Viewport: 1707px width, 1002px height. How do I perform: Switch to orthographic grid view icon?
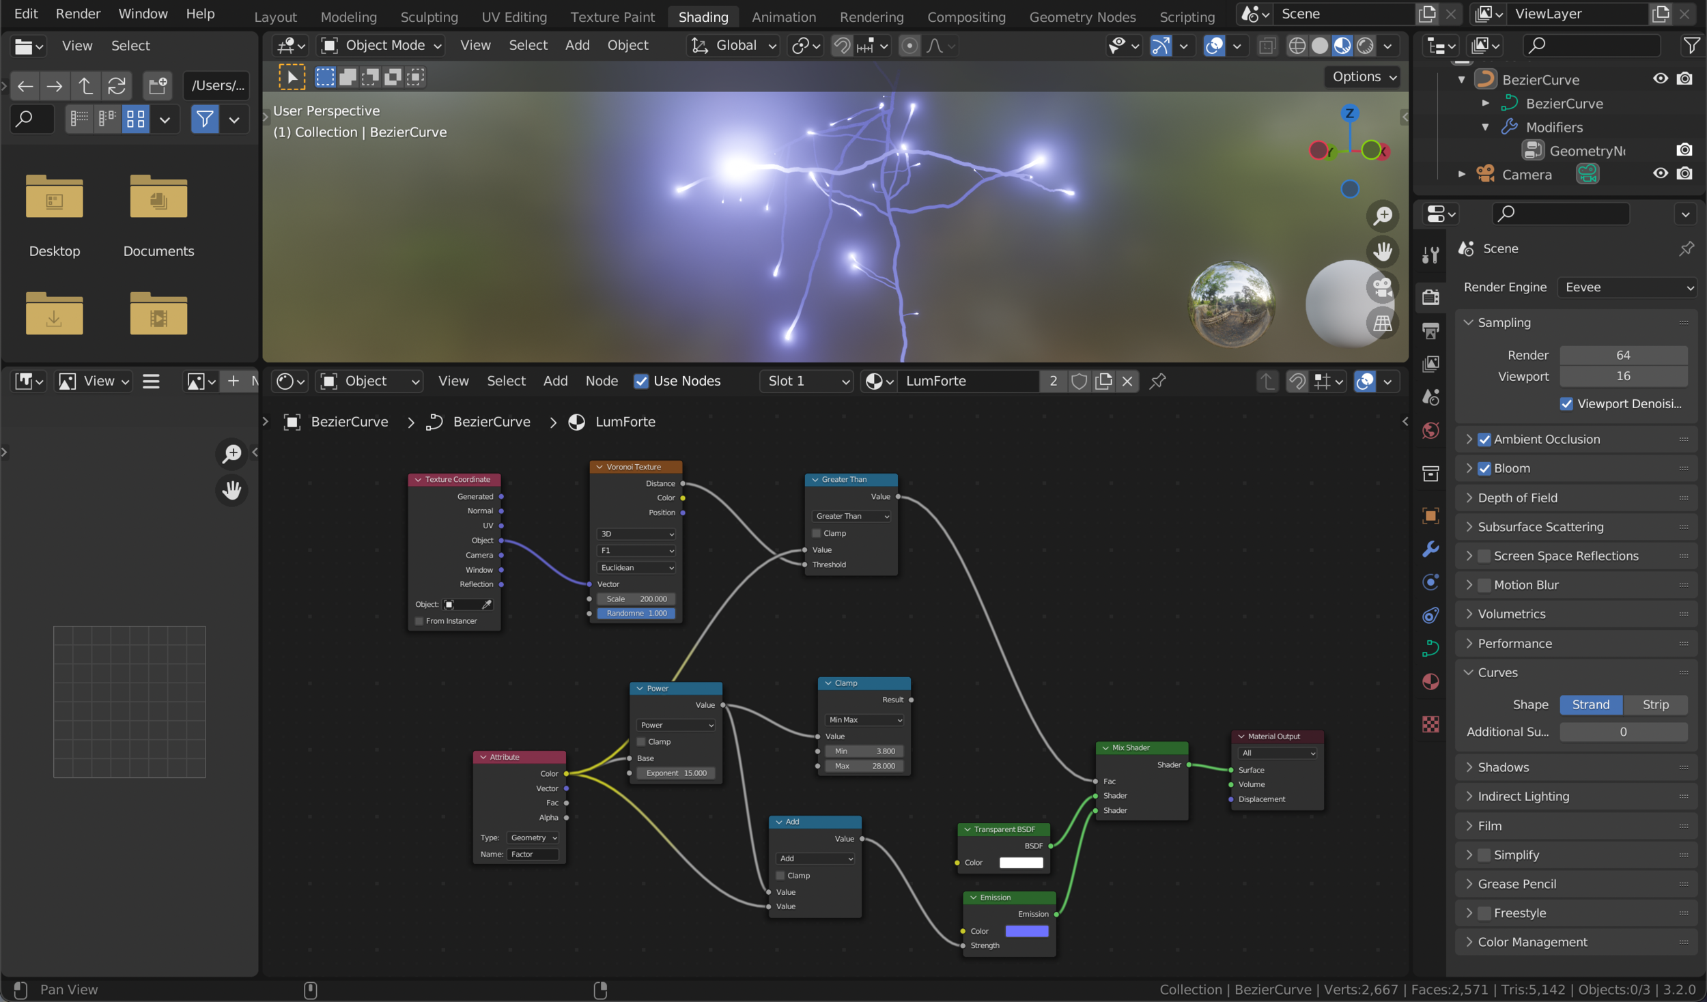pos(1383,324)
